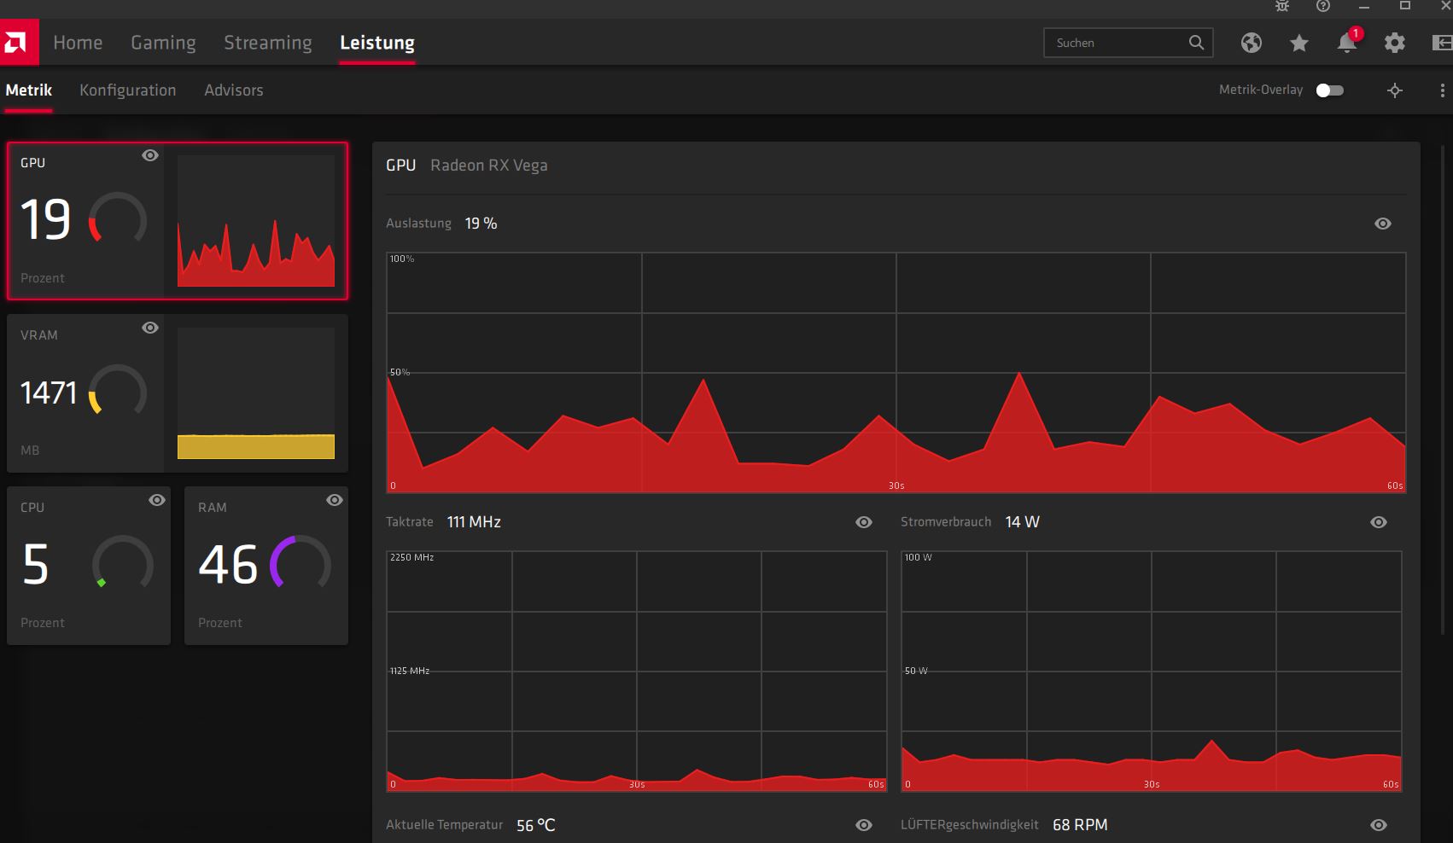The width and height of the screenshot is (1453, 843).
Task: Switch to the Streaming tab
Action: (x=268, y=43)
